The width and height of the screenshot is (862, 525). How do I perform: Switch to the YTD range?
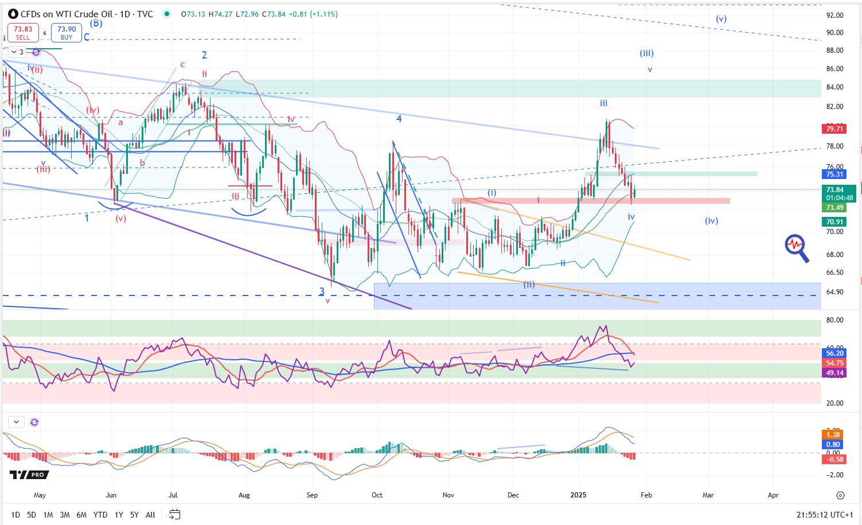(x=100, y=515)
